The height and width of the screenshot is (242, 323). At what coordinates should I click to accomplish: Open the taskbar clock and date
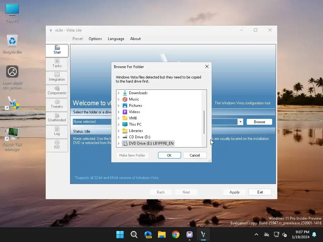tap(300, 234)
